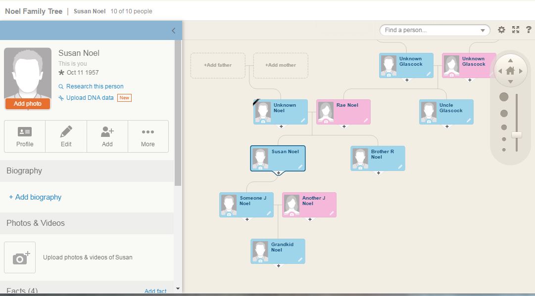The width and height of the screenshot is (535, 296).
Task: Open the More options button
Action: point(148,136)
